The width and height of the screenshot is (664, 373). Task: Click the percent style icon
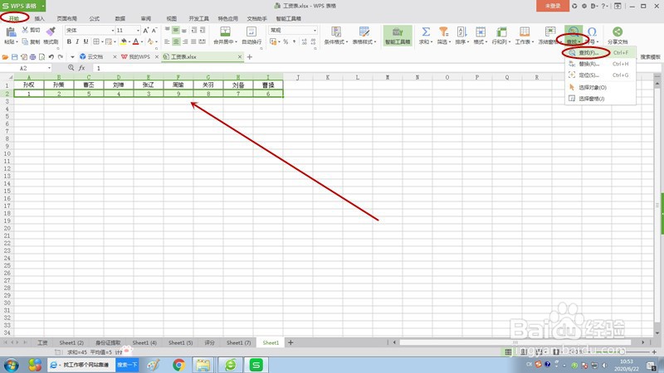[x=286, y=41]
